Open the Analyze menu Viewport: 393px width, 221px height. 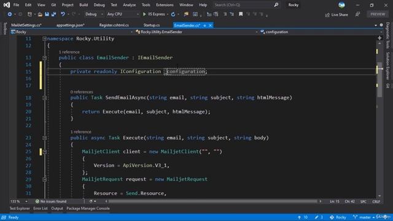(130, 5)
